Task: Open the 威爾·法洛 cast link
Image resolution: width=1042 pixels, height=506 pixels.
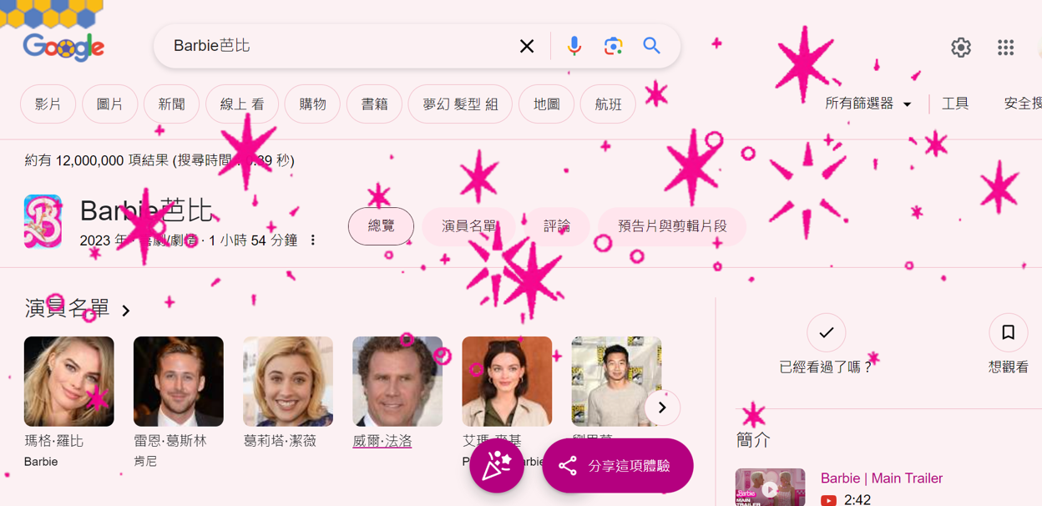Action: point(382,441)
